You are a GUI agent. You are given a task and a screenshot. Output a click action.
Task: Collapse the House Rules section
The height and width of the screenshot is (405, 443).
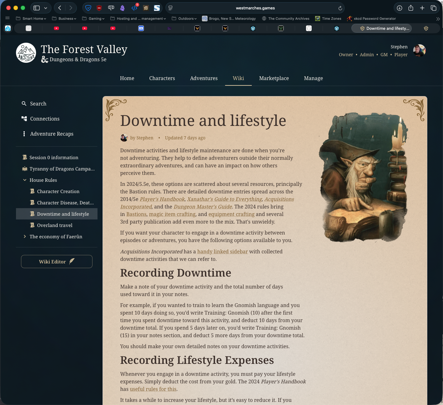[25, 180]
